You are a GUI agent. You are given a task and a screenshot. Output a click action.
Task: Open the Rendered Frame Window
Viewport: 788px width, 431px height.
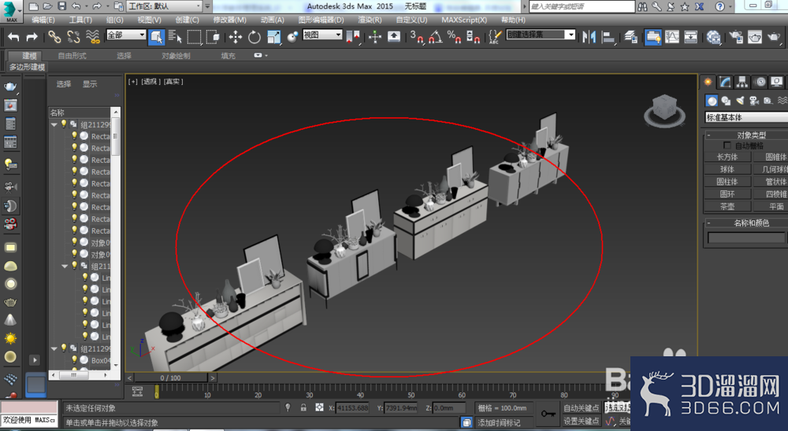click(755, 37)
